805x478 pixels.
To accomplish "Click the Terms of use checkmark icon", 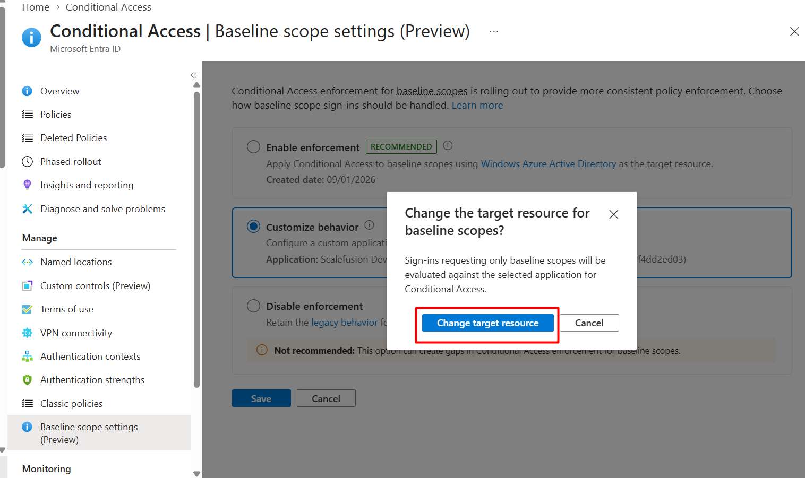I will [x=27, y=309].
